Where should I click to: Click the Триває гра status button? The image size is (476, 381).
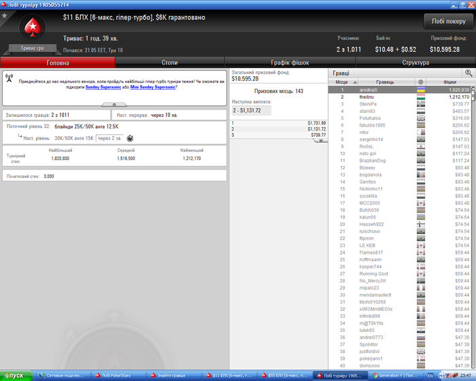pos(33,48)
